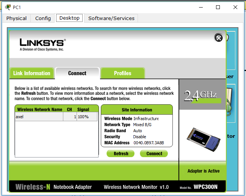
Task: Open the Software/Services tab
Action: point(111,18)
